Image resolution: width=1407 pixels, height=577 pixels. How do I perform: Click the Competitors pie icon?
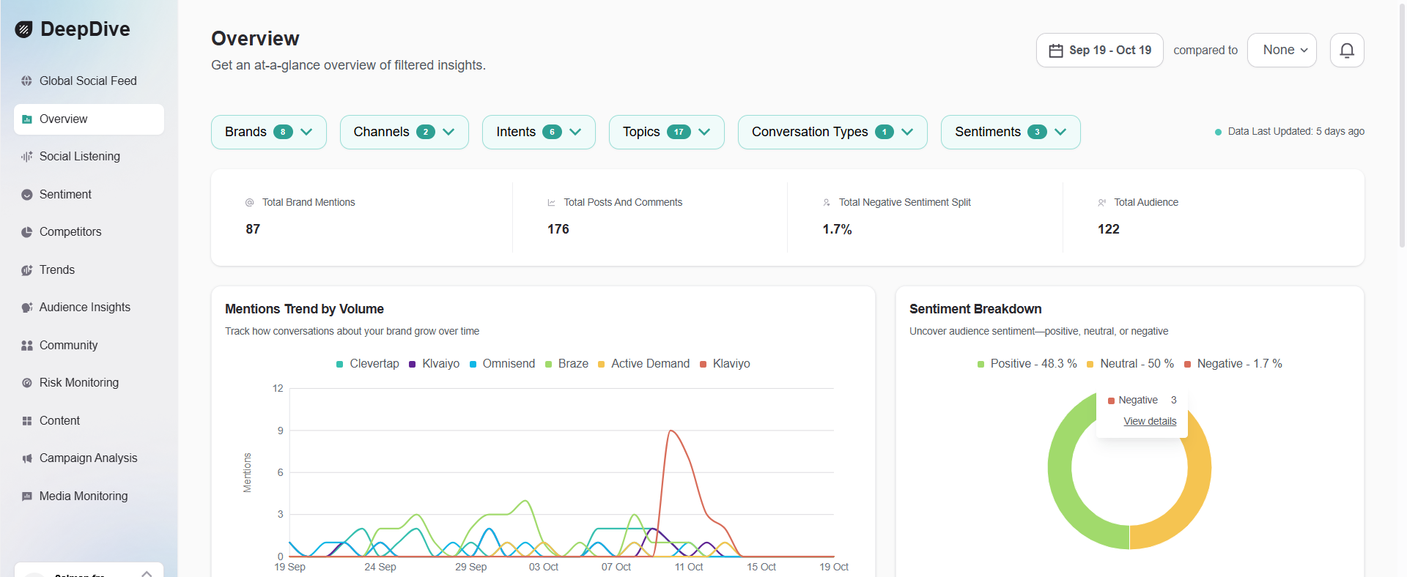pyautogui.click(x=27, y=231)
